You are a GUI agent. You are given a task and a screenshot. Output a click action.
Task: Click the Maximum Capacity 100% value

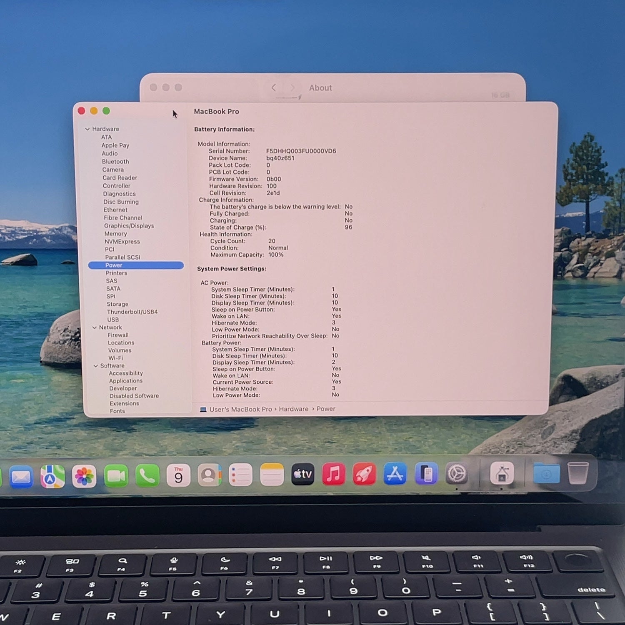pos(276,255)
